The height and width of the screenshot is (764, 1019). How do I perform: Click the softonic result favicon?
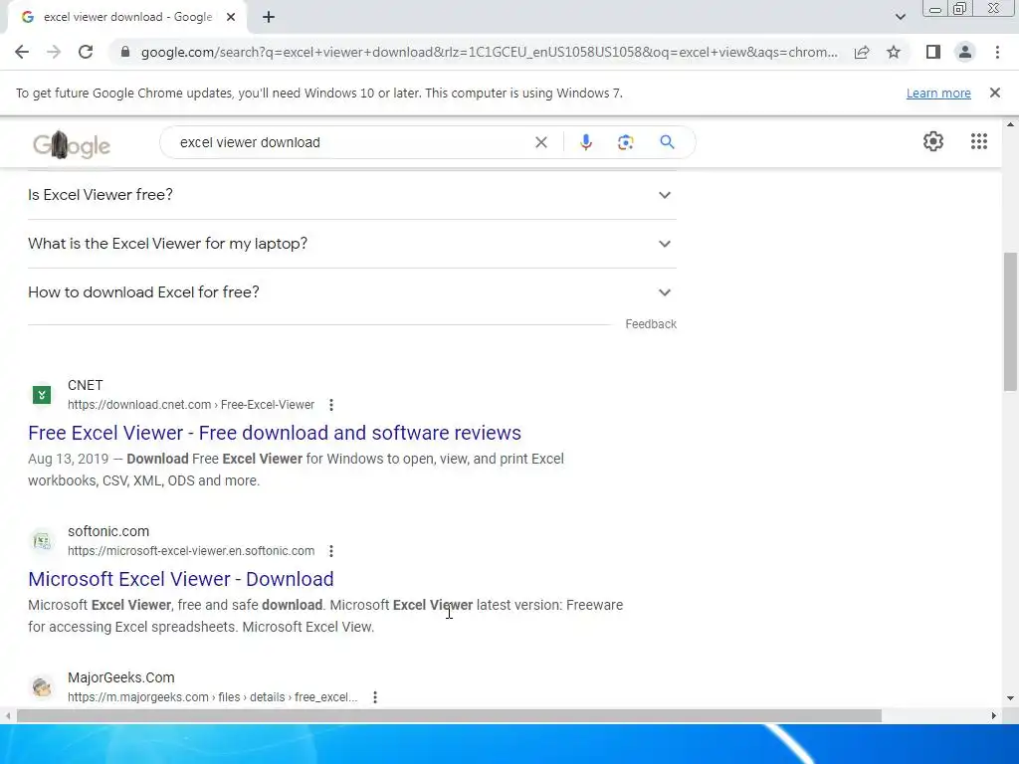42,540
